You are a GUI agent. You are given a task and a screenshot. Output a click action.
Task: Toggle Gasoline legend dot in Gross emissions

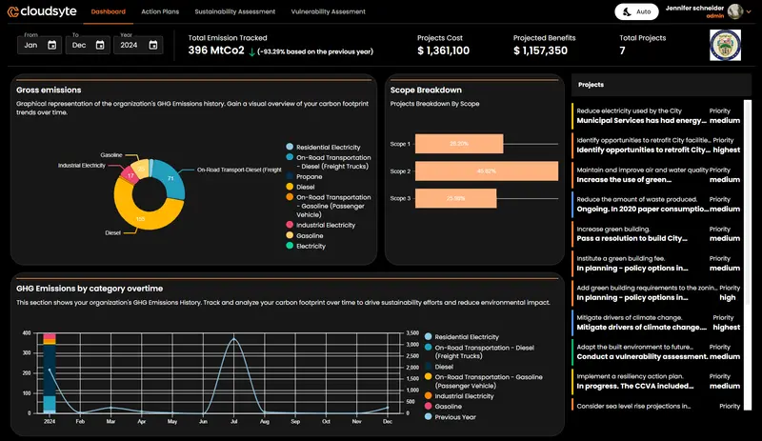pyautogui.click(x=289, y=235)
